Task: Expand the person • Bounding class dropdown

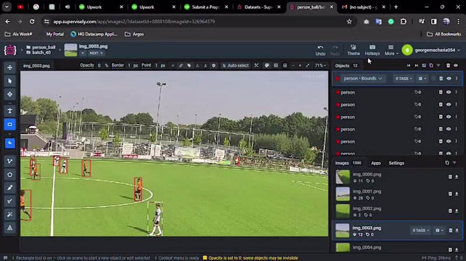Action: (x=363, y=79)
